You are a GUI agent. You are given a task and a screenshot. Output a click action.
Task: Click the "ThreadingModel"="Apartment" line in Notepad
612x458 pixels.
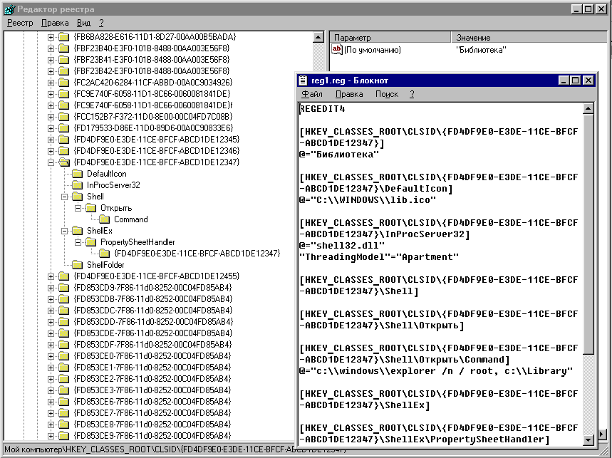379,257
